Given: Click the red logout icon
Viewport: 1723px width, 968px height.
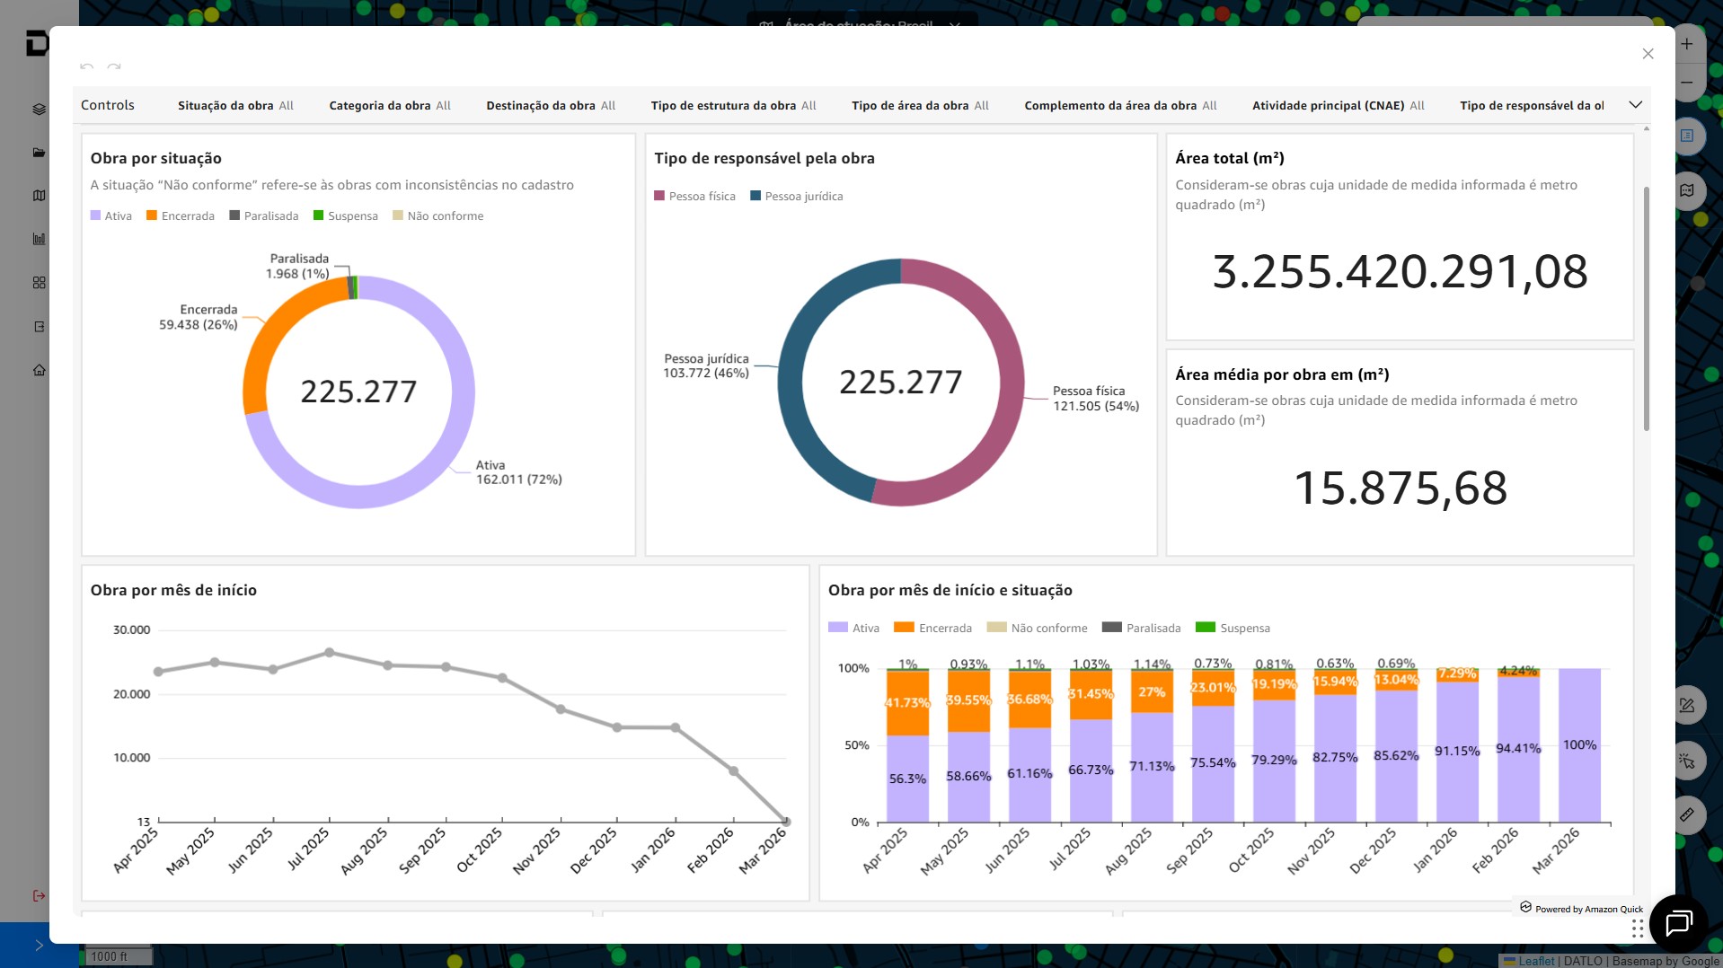Looking at the screenshot, I should click(39, 895).
